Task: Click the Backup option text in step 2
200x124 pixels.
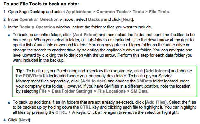Action: click(96, 19)
